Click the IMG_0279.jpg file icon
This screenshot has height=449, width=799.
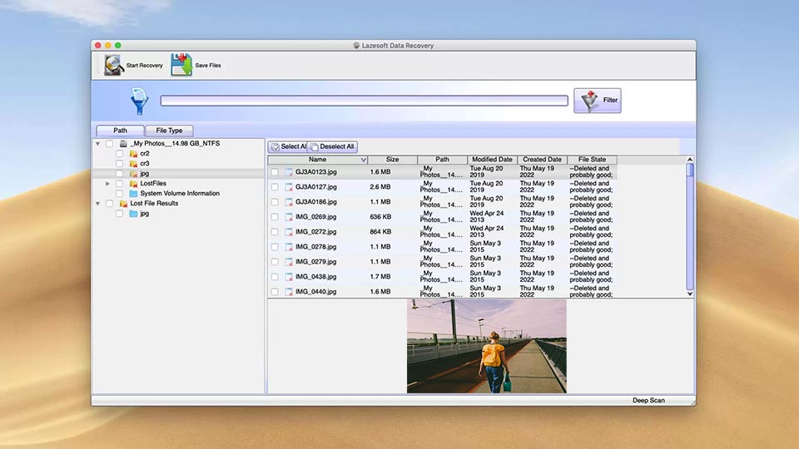pyautogui.click(x=289, y=262)
